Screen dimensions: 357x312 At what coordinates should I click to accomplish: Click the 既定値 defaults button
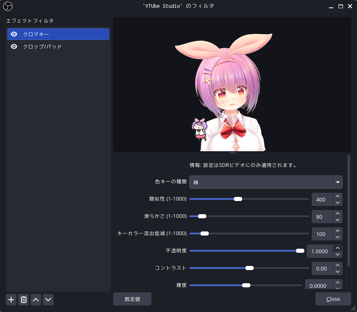[x=132, y=299]
